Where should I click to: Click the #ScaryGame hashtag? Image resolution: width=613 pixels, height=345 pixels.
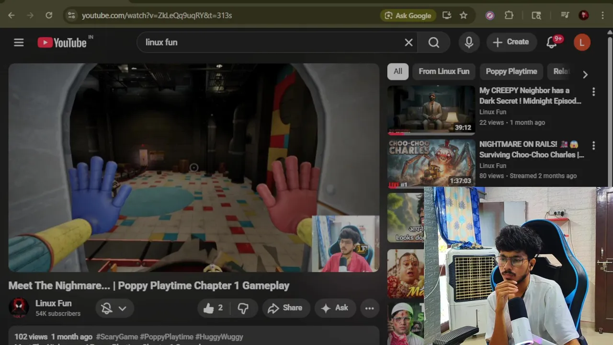[117, 337]
